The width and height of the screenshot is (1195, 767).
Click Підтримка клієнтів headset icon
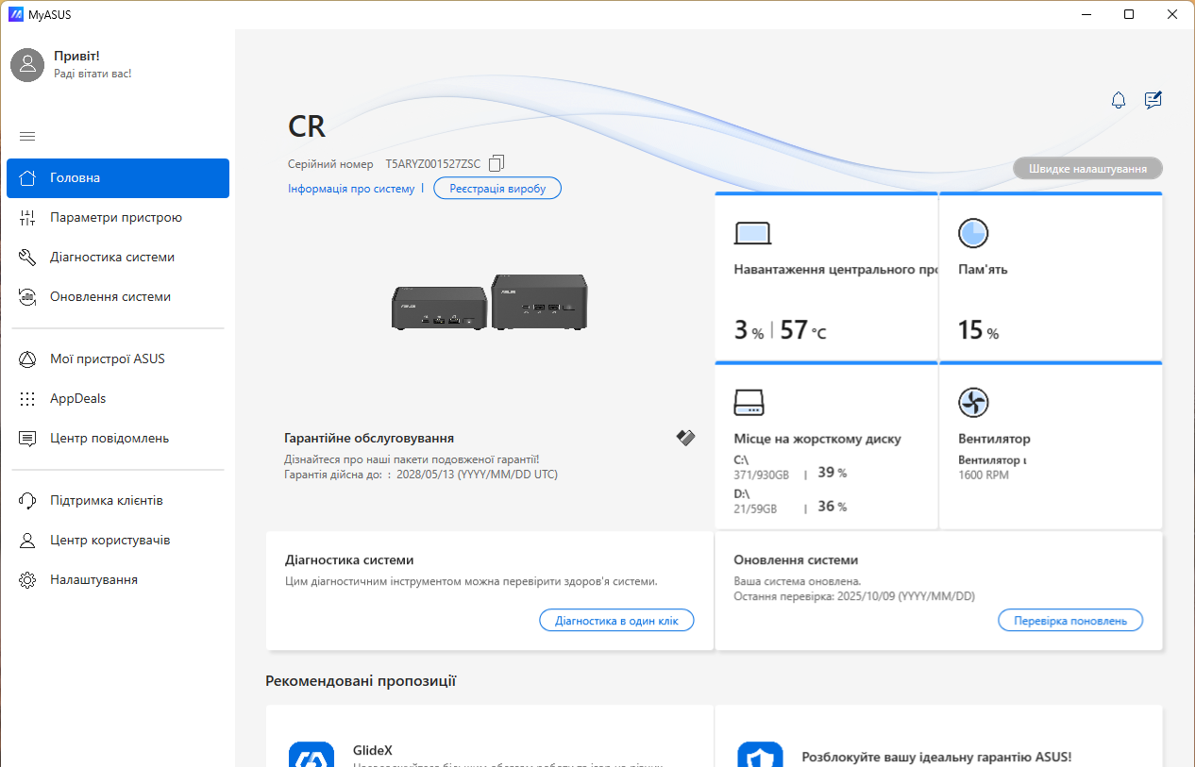click(27, 501)
